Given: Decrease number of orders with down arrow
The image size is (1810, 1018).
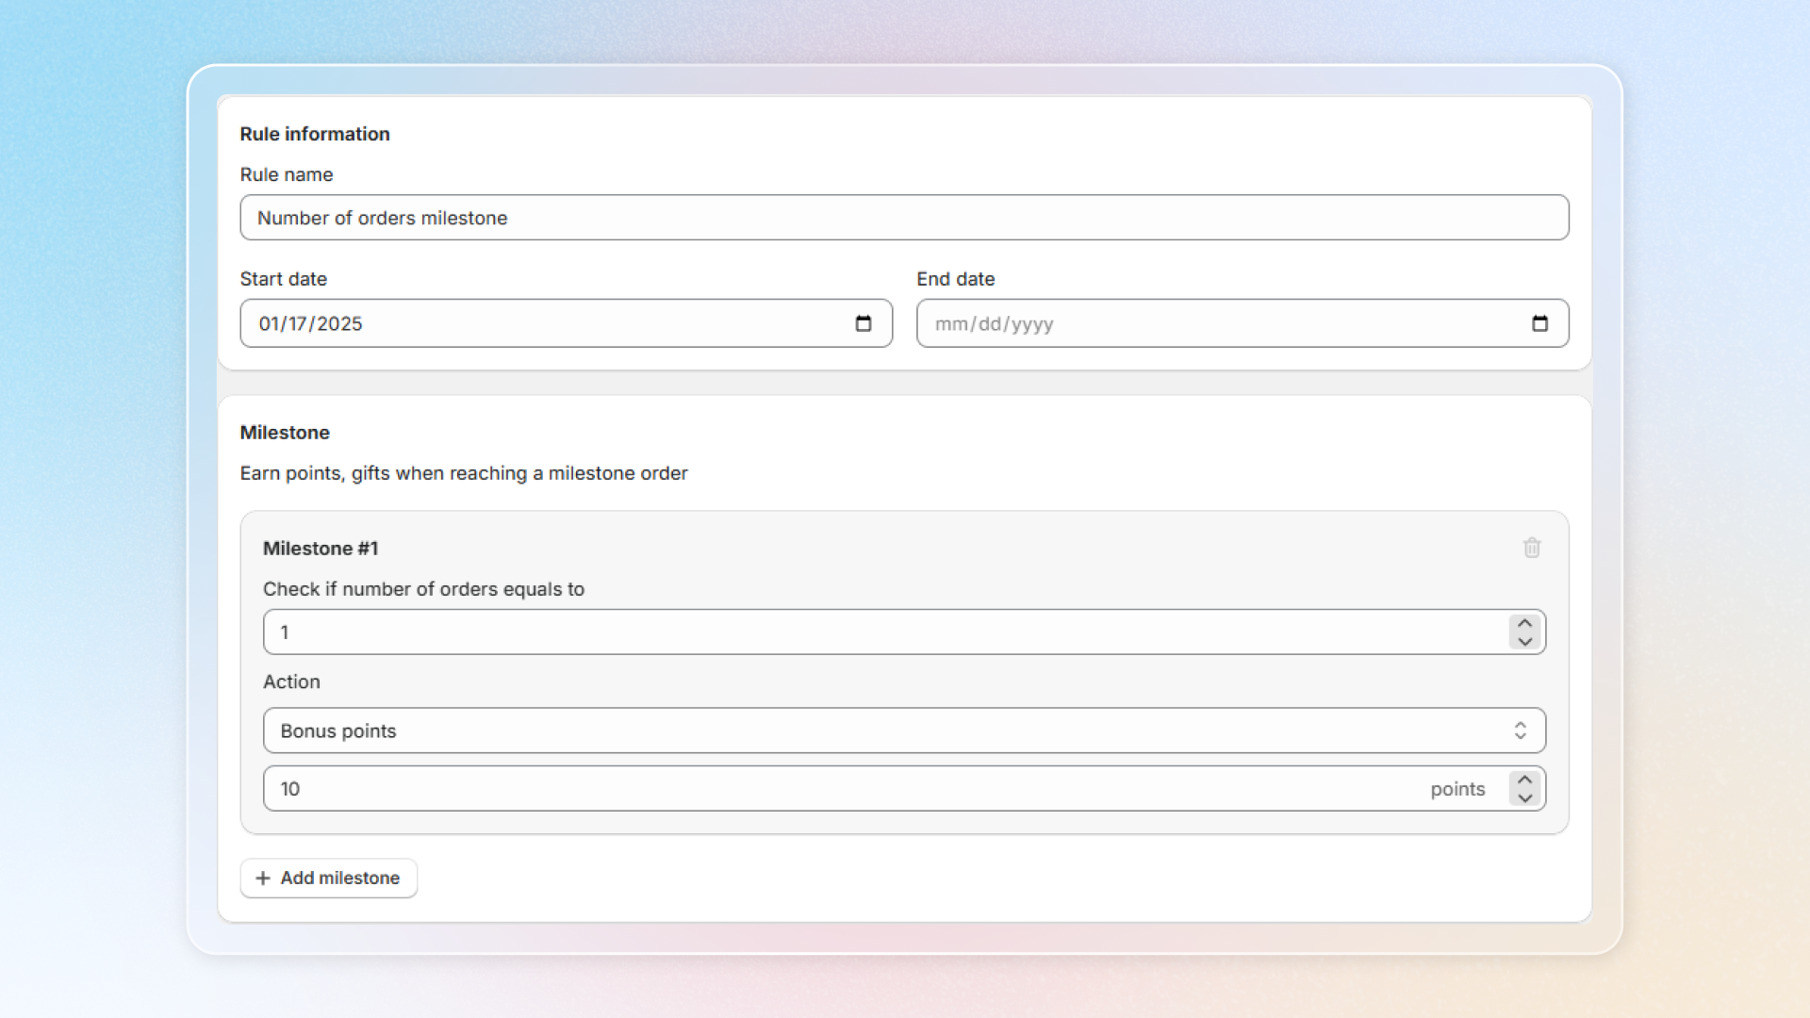Looking at the screenshot, I should [1524, 642].
